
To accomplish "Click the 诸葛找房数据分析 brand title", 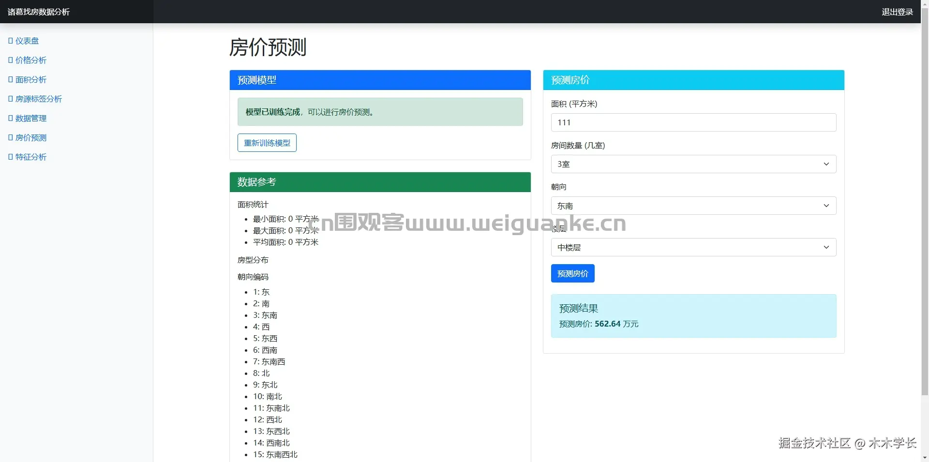I will point(39,12).
